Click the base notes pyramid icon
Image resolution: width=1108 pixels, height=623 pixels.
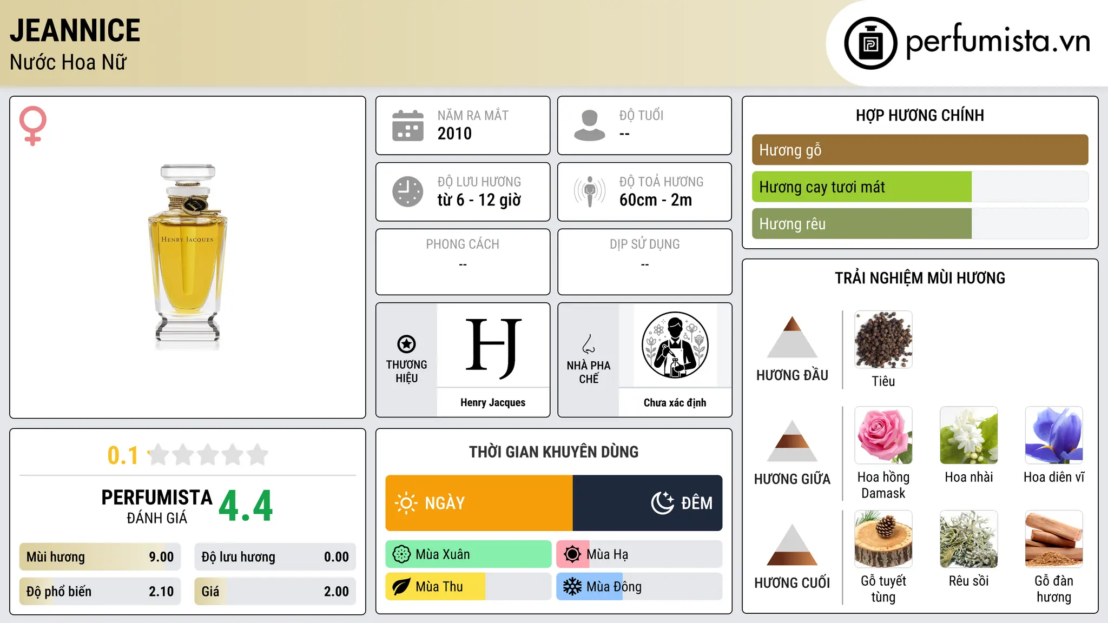coord(792,545)
